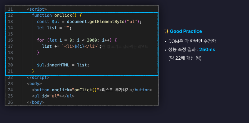
Task: Click the opening <script> tag
Action: click(37, 9)
